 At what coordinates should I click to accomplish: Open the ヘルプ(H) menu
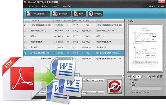pos(67,7)
